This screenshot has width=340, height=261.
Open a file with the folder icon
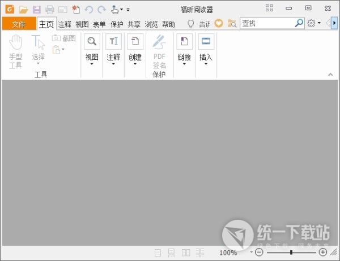pos(23,10)
